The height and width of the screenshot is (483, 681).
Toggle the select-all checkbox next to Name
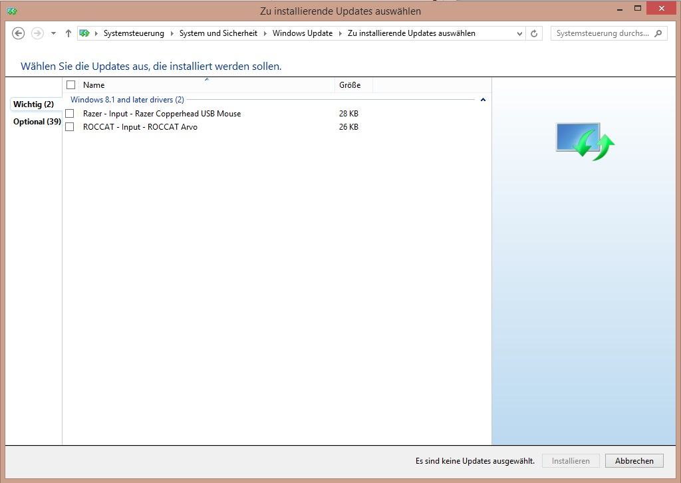coord(70,85)
